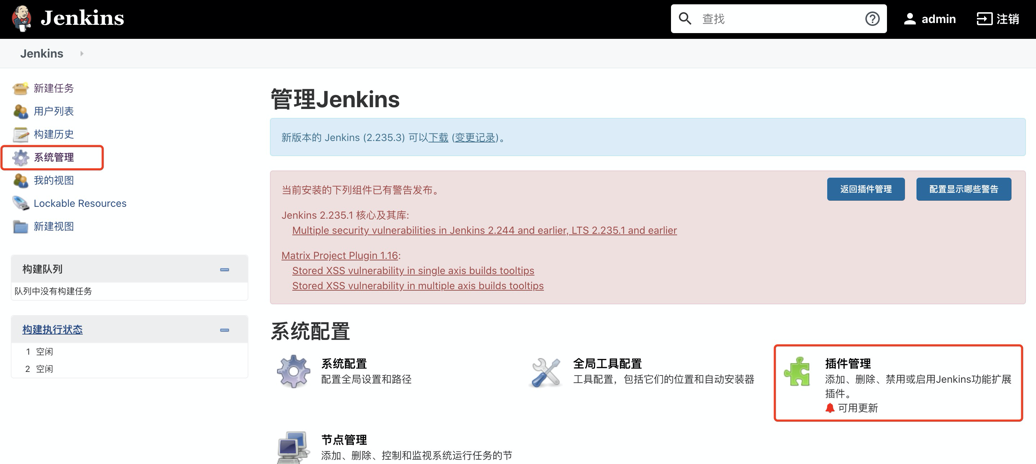
Task: Open 插件管理 via green puzzle icon
Action: tap(797, 372)
